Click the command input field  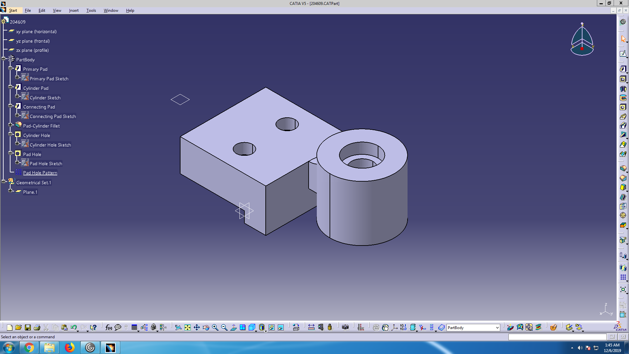pyautogui.click(x=557, y=337)
